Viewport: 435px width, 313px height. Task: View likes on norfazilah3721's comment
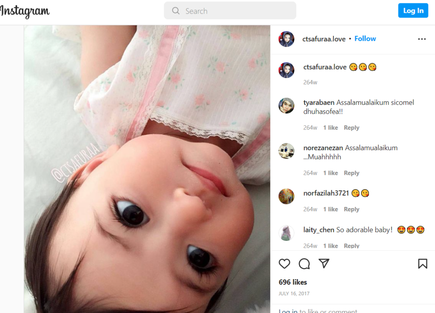pyautogui.click(x=330, y=210)
